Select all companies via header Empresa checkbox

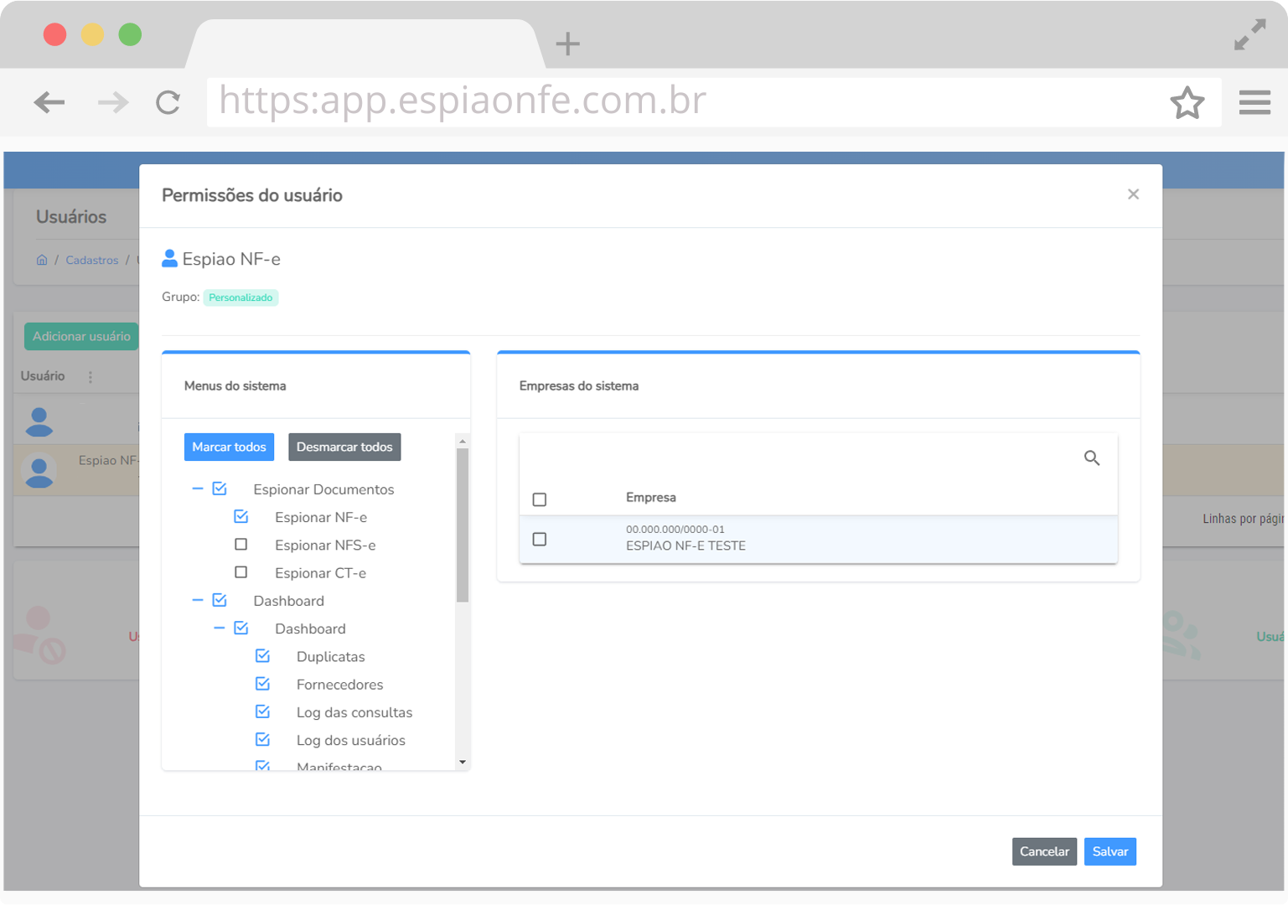click(540, 499)
